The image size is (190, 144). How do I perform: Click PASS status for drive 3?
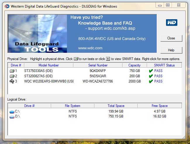[158, 81]
